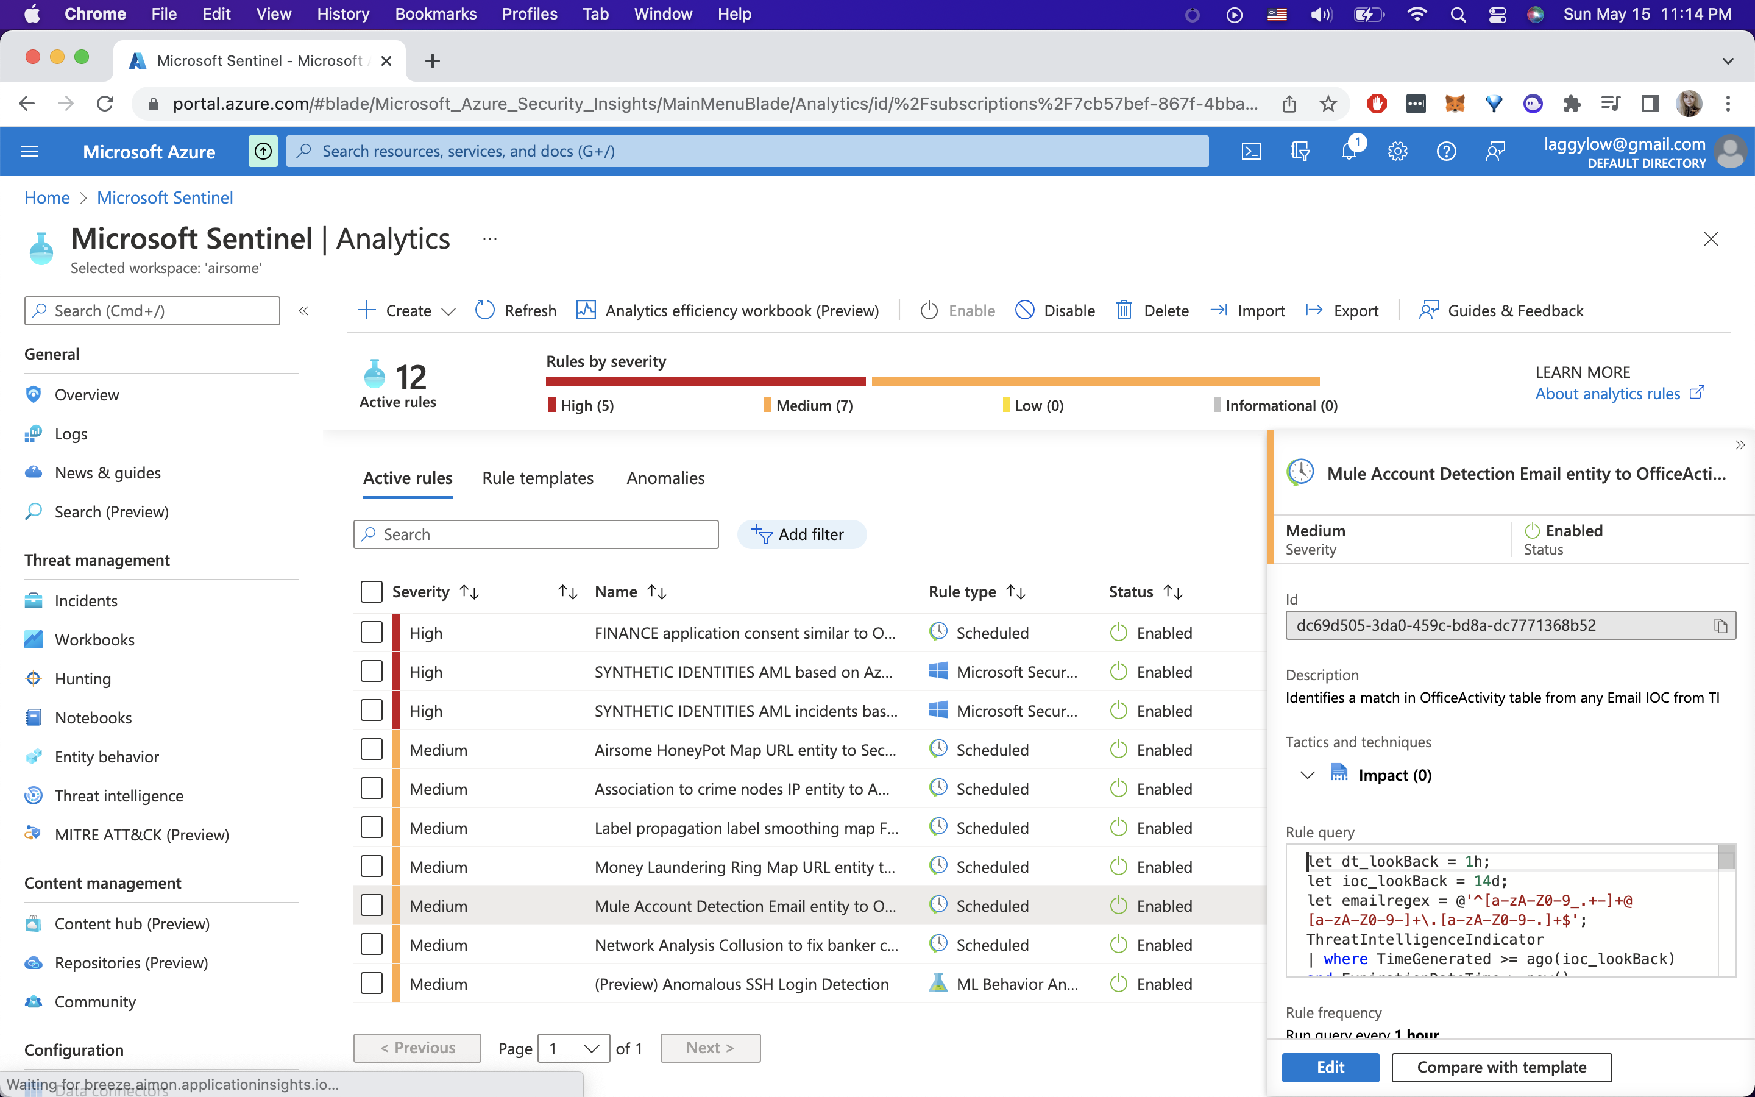Screen dimensions: 1755x1097
Task: Tick the Money Laundering Ring rule checkbox
Action: pyautogui.click(x=371, y=866)
